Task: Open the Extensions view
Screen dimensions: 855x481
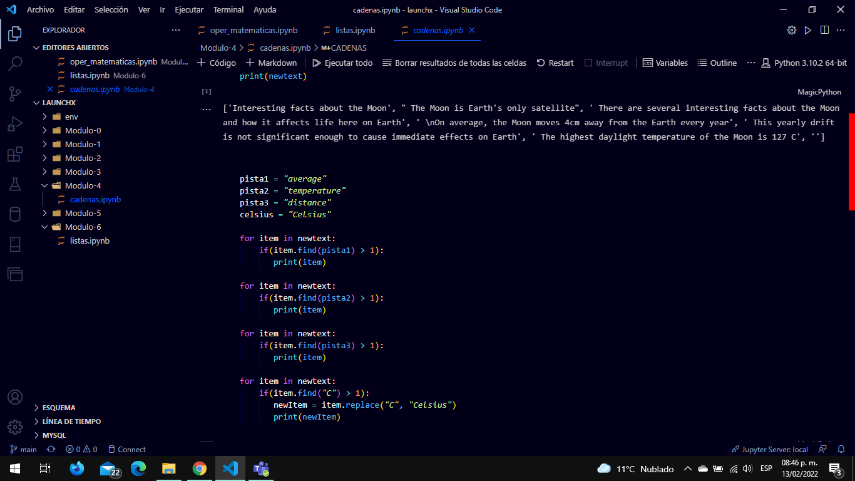Action: (15, 154)
